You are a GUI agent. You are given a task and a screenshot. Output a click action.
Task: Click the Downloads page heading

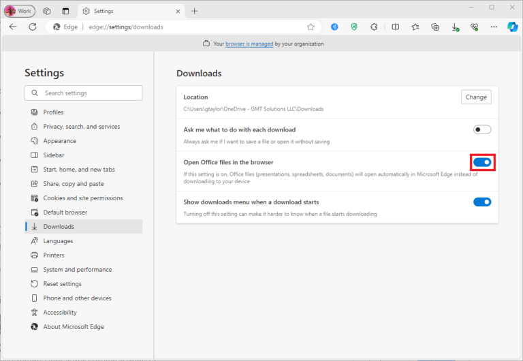pyautogui.click(x=199, y=74)
